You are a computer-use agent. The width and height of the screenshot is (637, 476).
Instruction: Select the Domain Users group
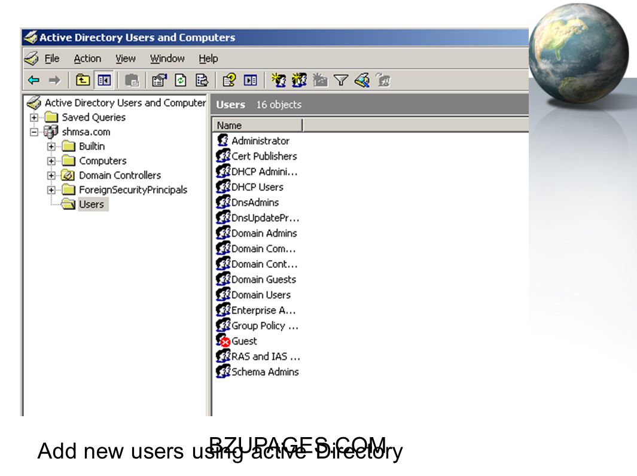tap(261, 295)
